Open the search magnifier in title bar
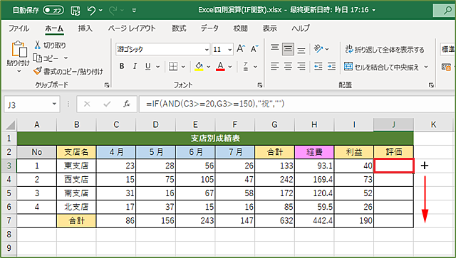 point(447,11)
